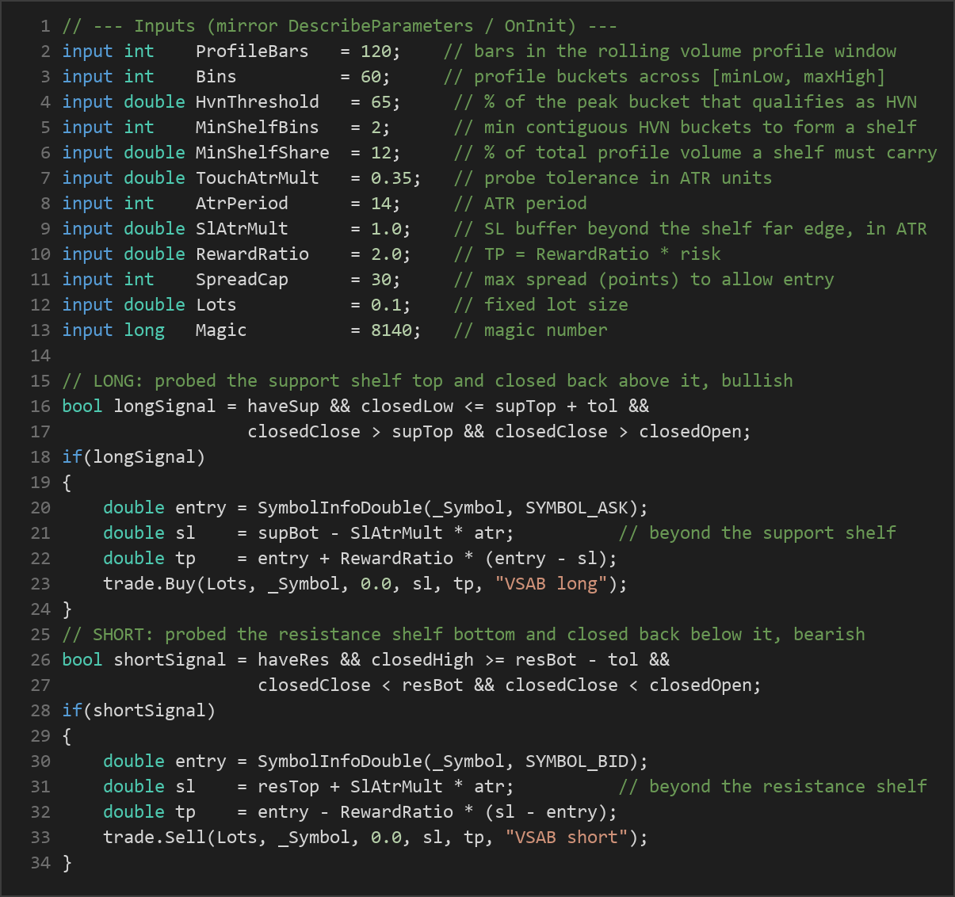Click the haveRes variable

coord(293,660)
